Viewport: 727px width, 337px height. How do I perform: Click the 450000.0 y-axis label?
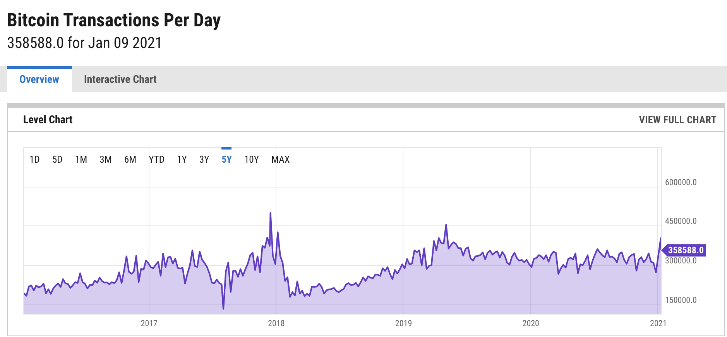(681, 221)
